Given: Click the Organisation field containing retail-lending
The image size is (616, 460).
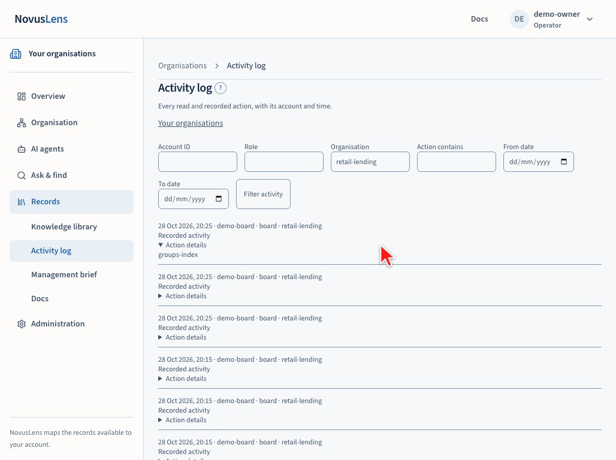Looking at the screenshot, I should click(x=370, y=162).
